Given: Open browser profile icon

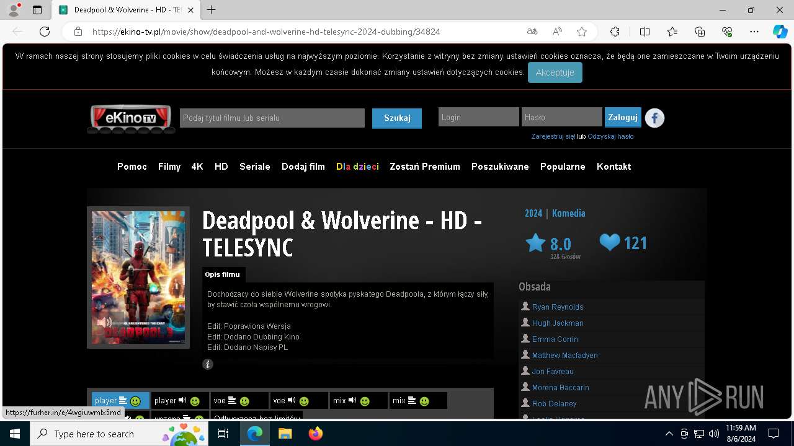Looking at the screenshot, I should (14, 10).
